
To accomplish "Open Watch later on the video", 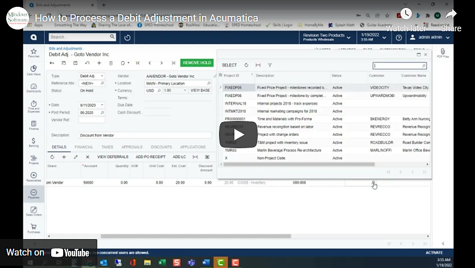I will (x=406, y=19).
